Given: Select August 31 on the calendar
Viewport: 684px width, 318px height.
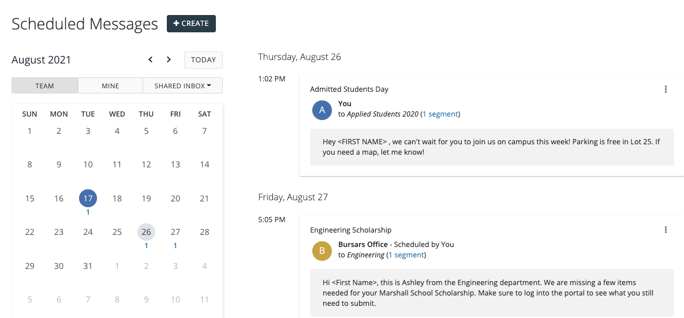Looking at the screenshot, I should point(88,266).
